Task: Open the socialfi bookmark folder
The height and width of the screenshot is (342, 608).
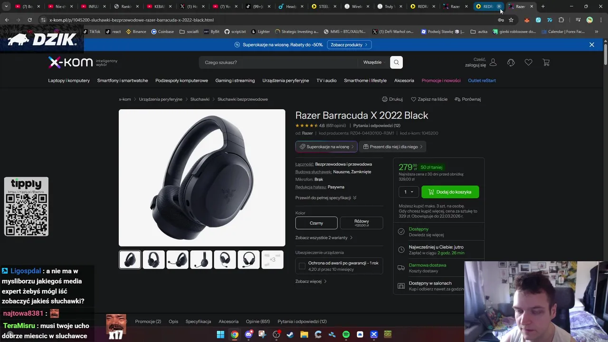Action: [x=189, y=31]
